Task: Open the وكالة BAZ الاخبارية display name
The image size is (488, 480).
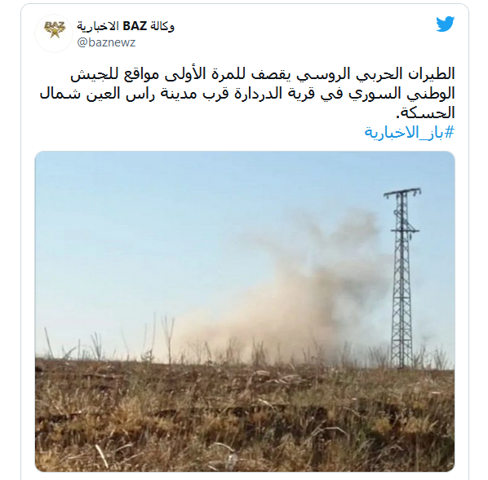Action: (126, 26)
